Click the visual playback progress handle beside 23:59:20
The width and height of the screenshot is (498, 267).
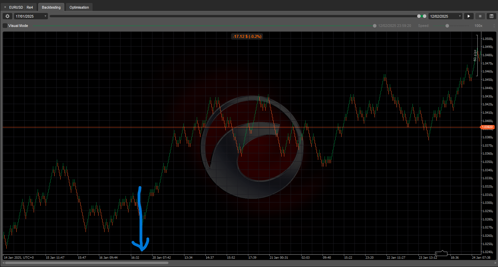[375, 26]
